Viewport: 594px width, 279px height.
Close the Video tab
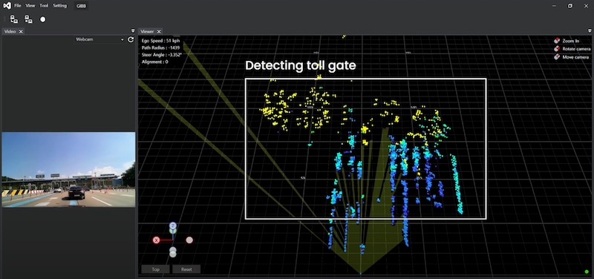click(x=21, y=31)
